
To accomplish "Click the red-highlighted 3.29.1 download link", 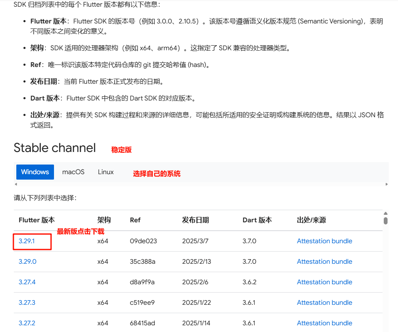I will 27,241.
